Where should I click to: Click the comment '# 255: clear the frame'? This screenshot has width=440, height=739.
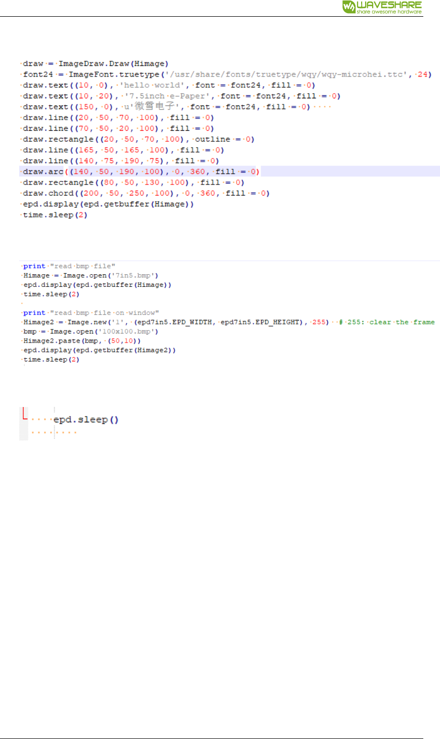(387, 322)
